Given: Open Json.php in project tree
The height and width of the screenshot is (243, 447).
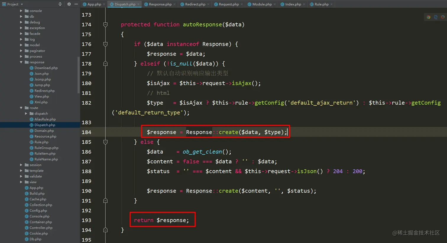Looking at the screenshot, I should pyautogui.click(x=39, y=74).
